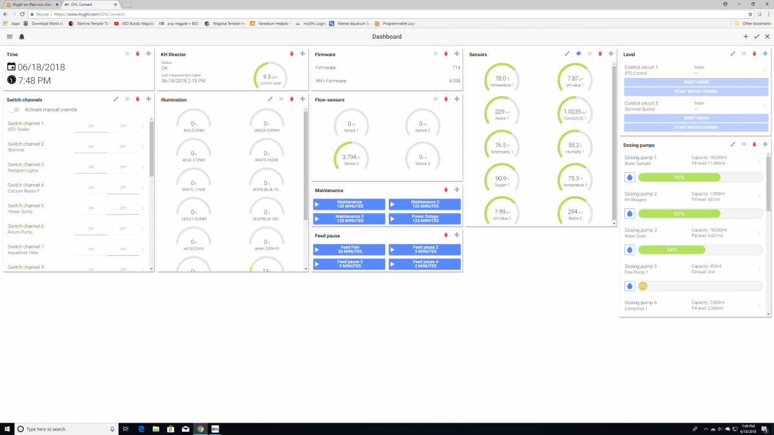Click the move handle icon of Dosing pumps widget
774x435 pixels.
click(x=765, y=144)
